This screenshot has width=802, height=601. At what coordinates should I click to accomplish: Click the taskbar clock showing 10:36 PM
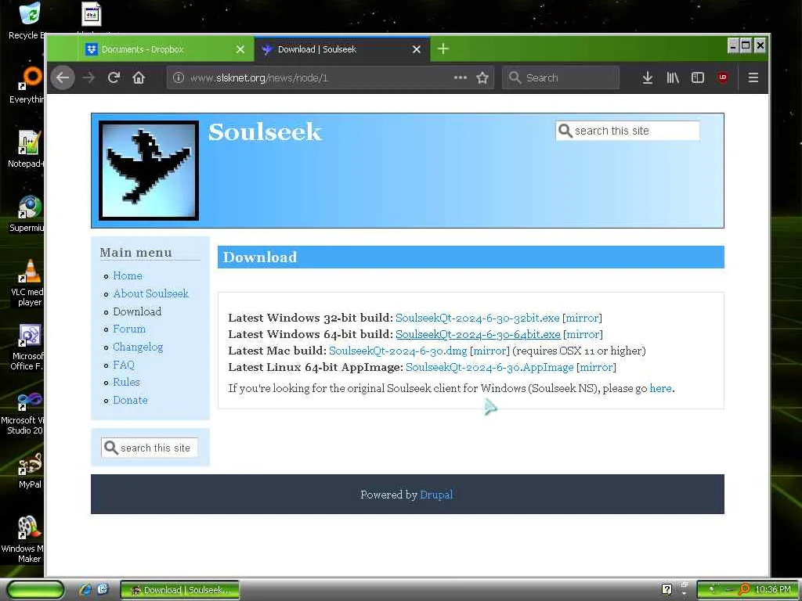point(773,589)
